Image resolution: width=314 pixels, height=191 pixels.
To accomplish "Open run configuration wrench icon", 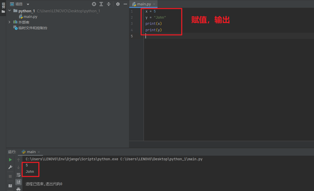I will (10, 167).
